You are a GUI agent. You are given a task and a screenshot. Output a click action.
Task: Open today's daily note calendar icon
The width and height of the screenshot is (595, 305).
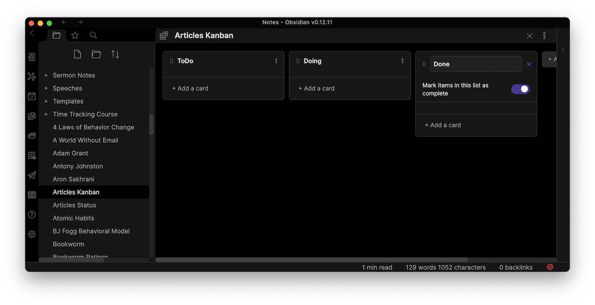[32, 96]
